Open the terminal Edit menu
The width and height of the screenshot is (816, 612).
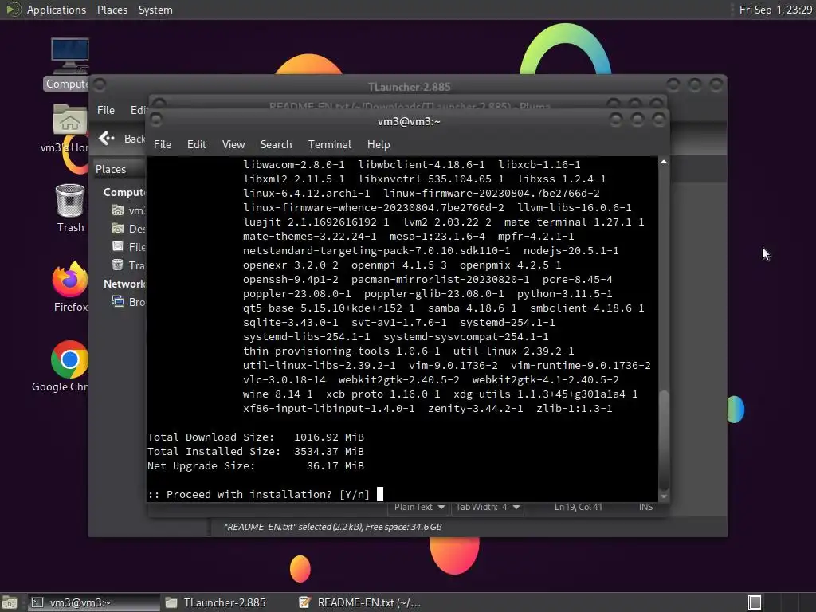pyautogui.click(x=197, y=144)
